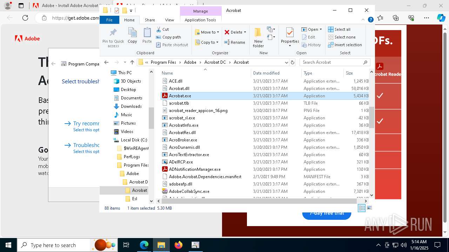Click the Manage contextual tab
The image size is (449, 252).
click(201, 11)
